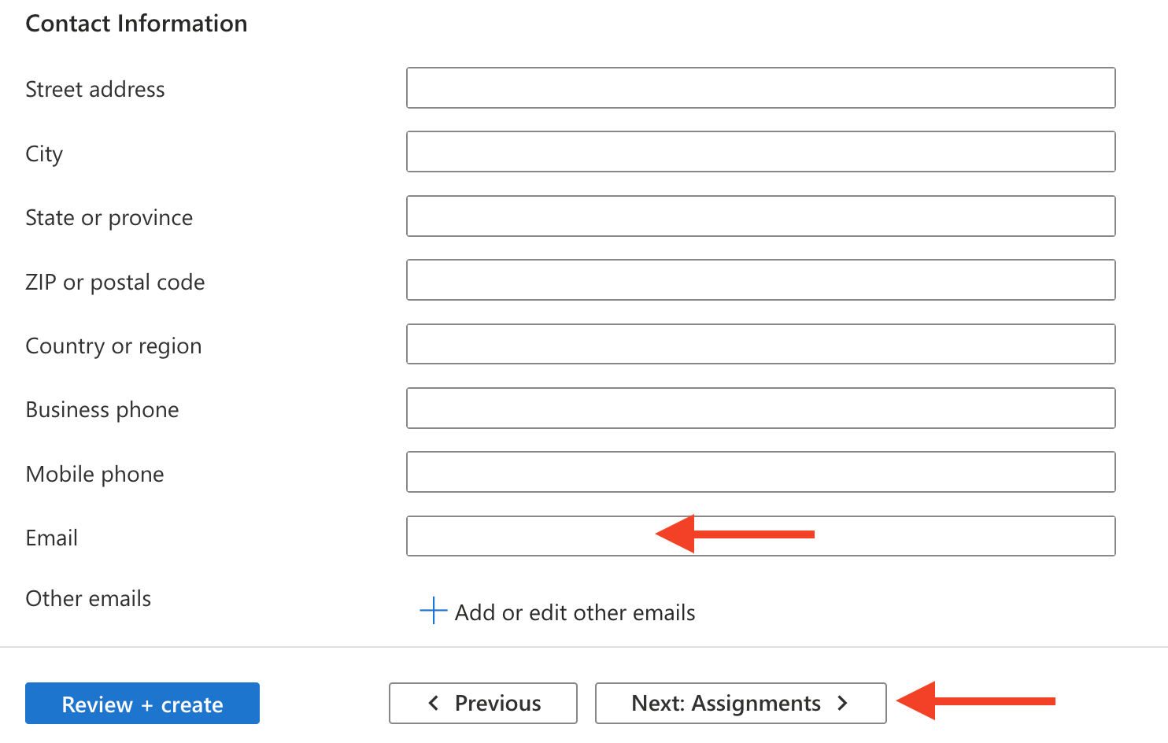Click into the City text box
This screenshot has width=1168, height=743.
tap(760, 152)
